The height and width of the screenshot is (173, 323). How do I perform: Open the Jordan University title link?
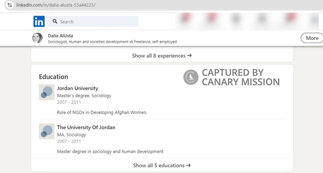pos(78,88)
